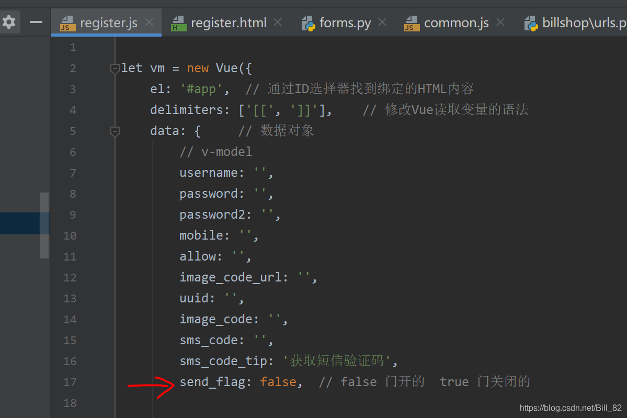The image size is (627, 418).
Task: Click the Python icon on billshop\urls.py tab
Action: click(531, 23)
